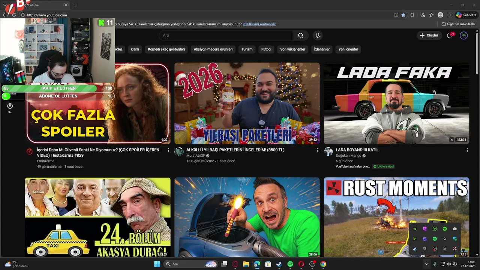Viewport: 480px width, 270px height.
Task: Open OBS Studio from the taskbar
Action: 312,264
